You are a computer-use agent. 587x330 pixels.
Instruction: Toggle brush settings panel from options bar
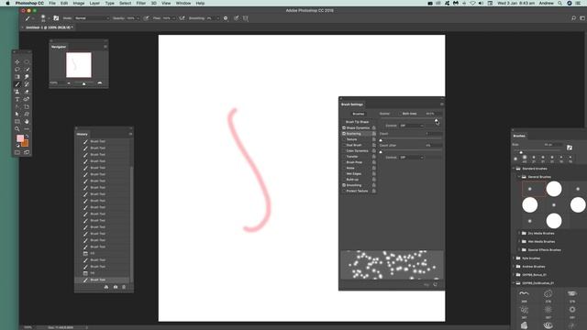pyautogui.click(x=56, y=18)
